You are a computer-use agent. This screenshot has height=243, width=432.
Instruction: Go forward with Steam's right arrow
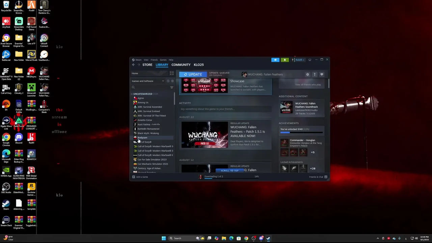pos(139,65)
